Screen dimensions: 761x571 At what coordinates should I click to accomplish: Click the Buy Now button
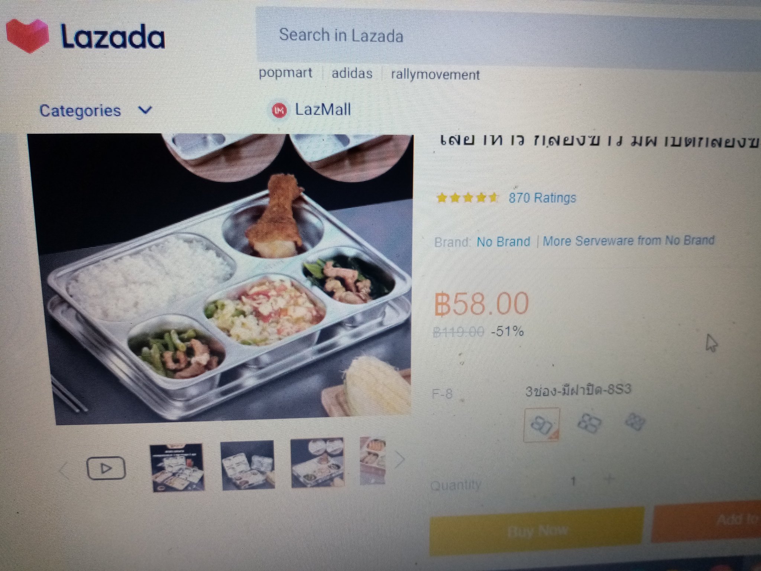tap(537, 531)
